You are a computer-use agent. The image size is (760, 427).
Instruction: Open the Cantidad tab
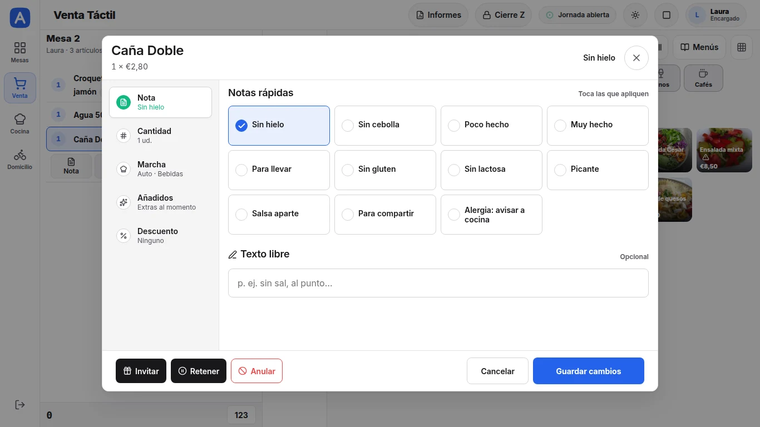160,136
